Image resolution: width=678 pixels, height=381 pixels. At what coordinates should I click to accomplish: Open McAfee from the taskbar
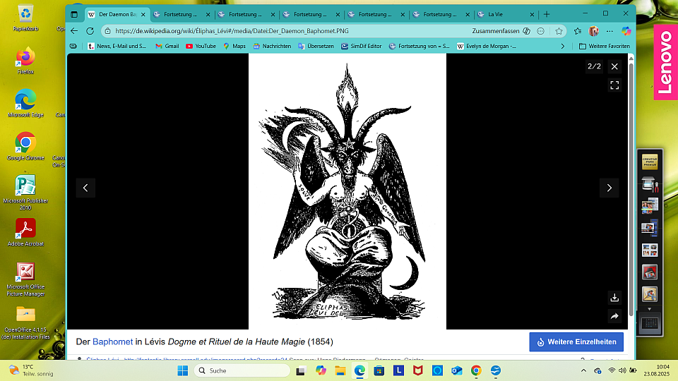(417, 370)
